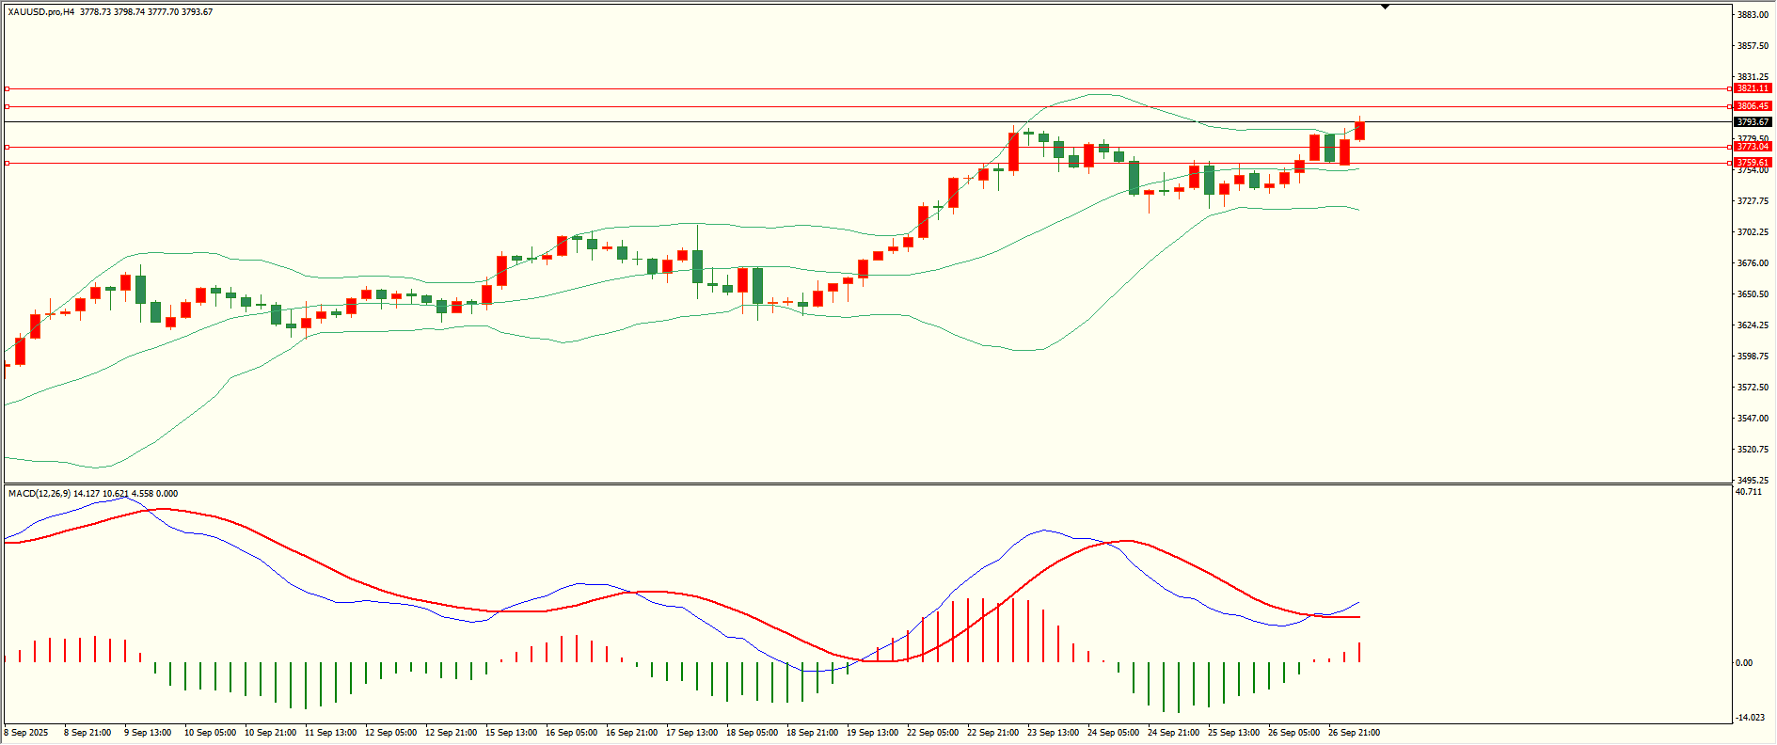Click the MACD(12,26,9) indicator label
This screenshot has height=745, width=1777.
[x=39, y=493]
